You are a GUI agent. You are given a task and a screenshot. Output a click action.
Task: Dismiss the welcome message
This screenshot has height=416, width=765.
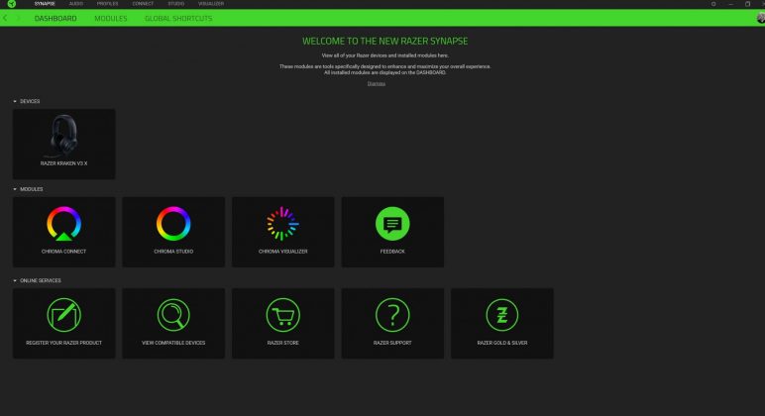click(x=377, y=84)
